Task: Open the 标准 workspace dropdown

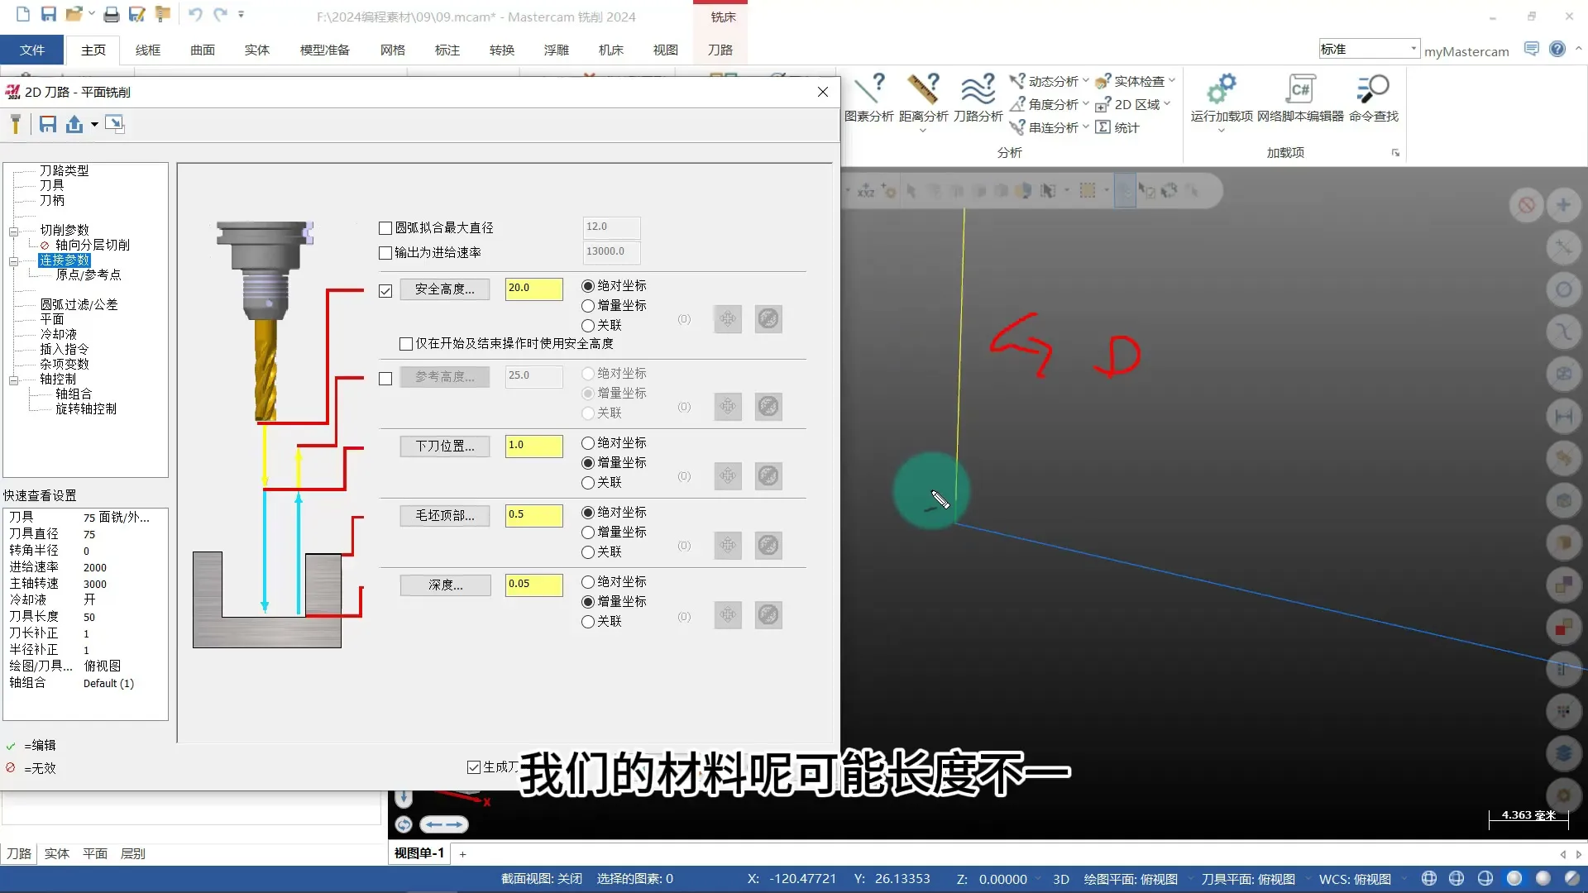Action: tap(1412, 48)
